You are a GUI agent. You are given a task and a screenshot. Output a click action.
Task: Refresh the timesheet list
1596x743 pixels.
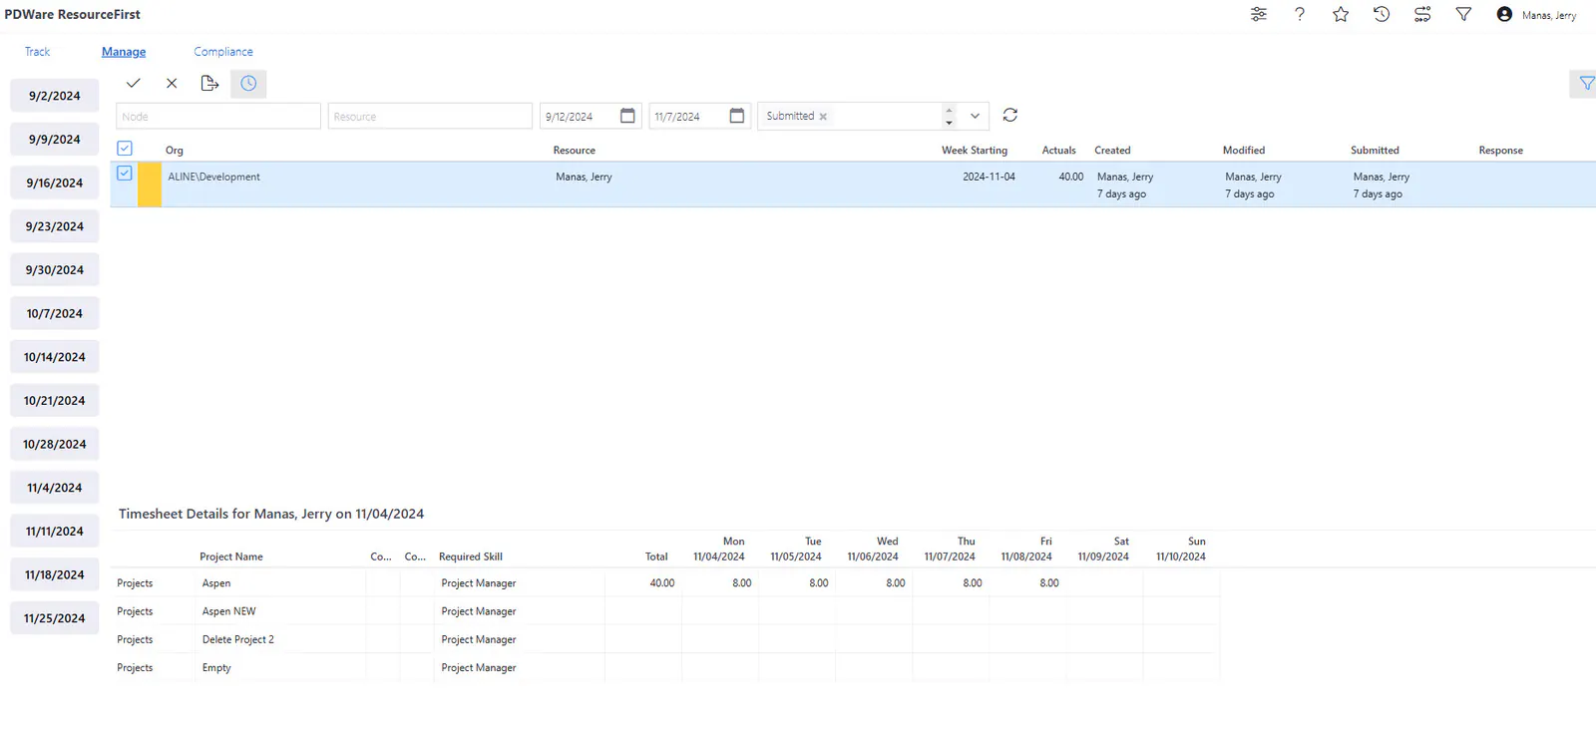pyautogui.click(x=1010, y=116)
